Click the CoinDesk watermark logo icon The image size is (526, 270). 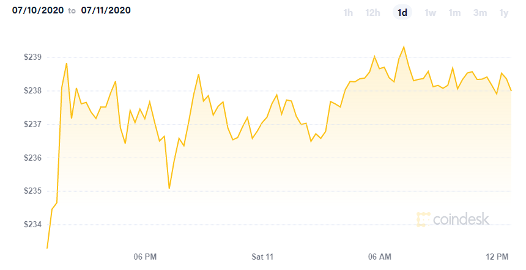pyautogui.click(x=423, y=219)
